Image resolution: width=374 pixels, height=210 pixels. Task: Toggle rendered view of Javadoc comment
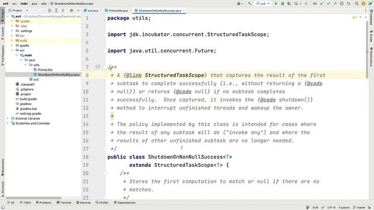tap(98, 67)
